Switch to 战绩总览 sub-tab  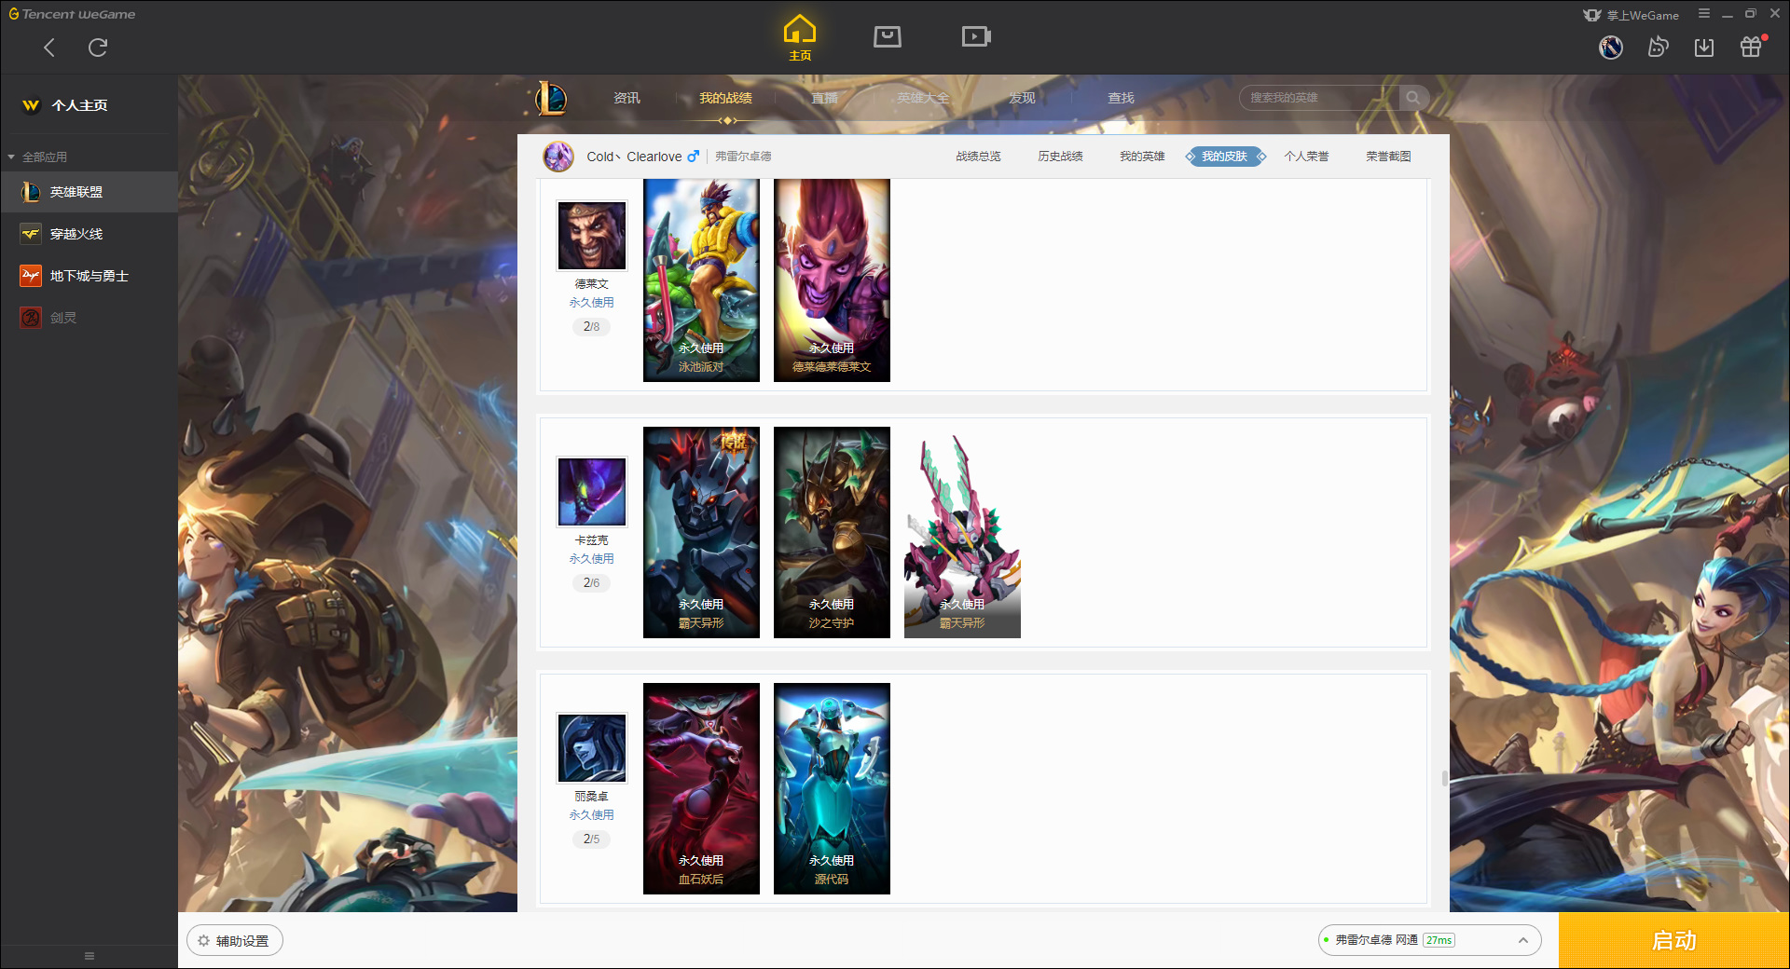point(978,157)
